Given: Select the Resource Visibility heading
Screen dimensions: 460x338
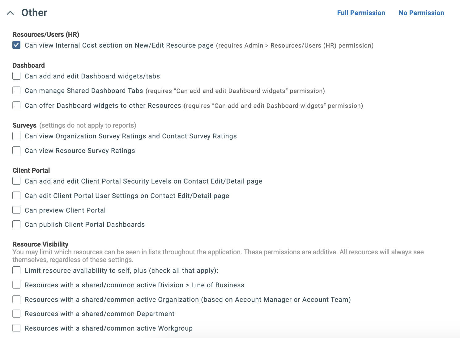Looking at the screenshot, I should click(x=40, y=244).
